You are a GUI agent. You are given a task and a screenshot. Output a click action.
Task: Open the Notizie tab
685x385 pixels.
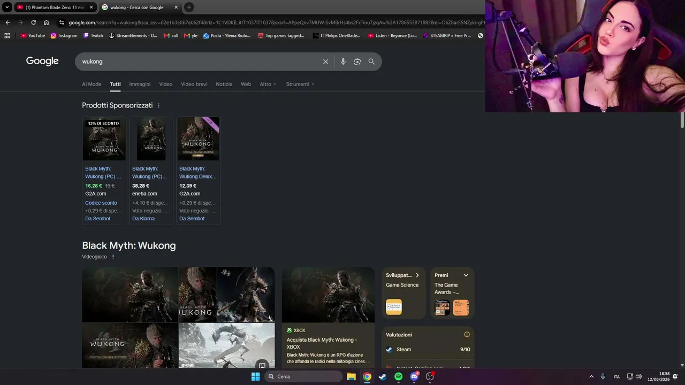tap(224, 84)
